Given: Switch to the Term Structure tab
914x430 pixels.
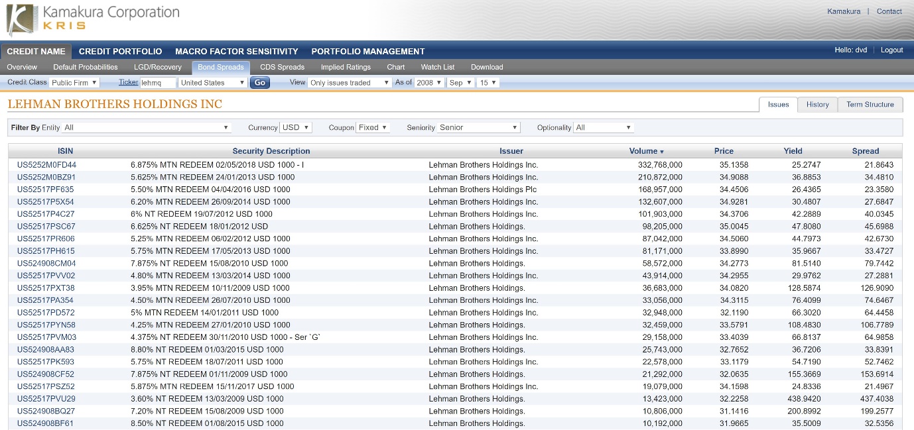Looking at the screenshot, I should [x=870, y=104].
